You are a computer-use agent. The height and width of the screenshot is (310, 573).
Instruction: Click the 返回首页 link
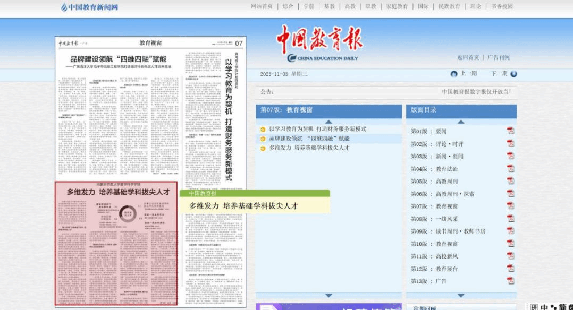[468, 57]
